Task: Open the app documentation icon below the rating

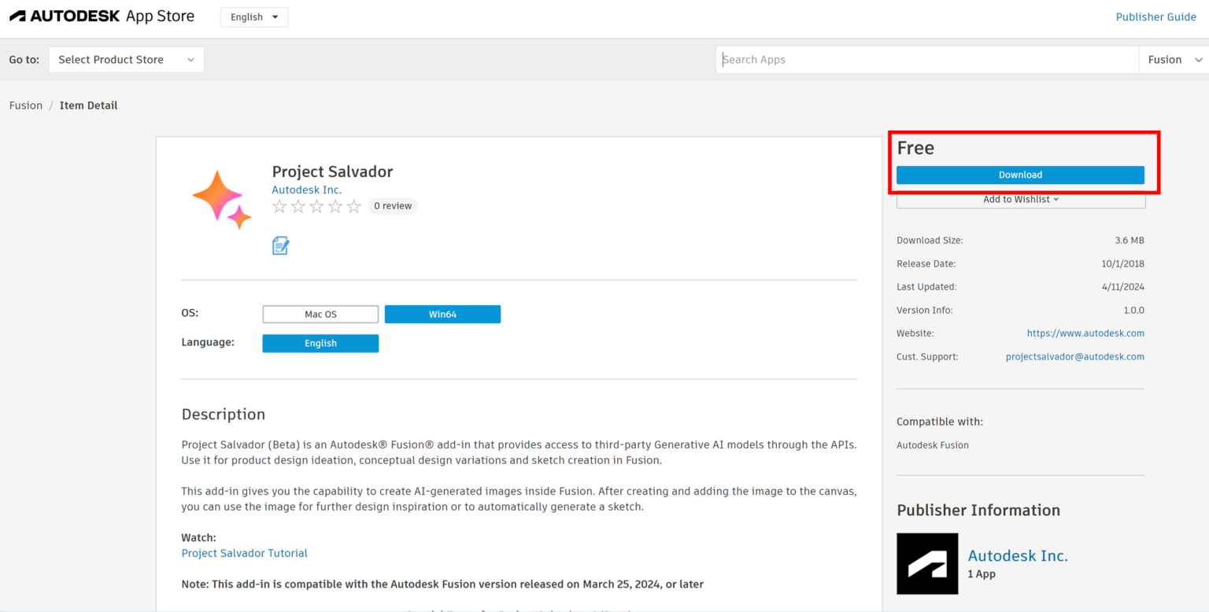Action: (281, 245)
